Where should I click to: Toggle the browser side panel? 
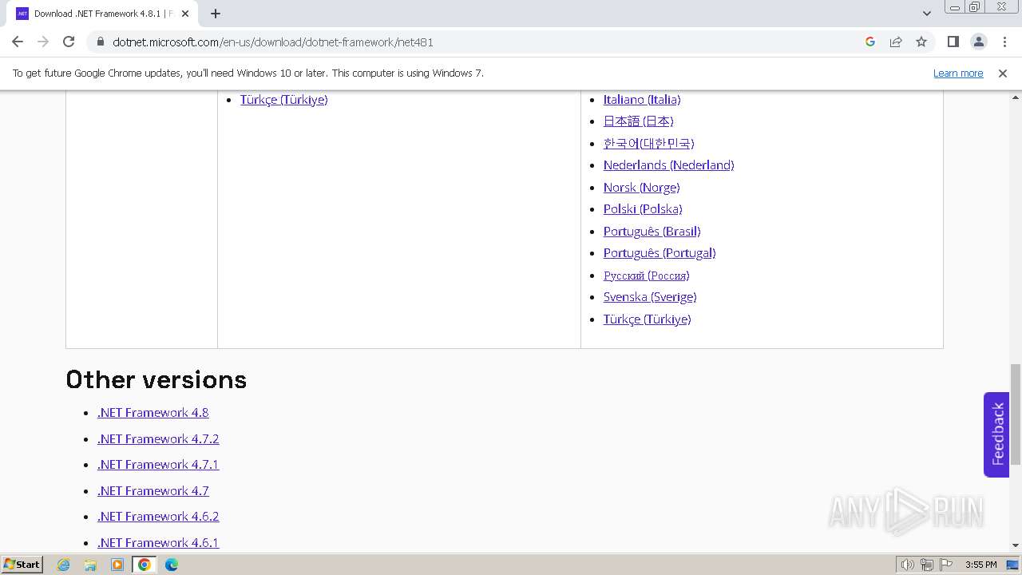[x=953, y=42]
